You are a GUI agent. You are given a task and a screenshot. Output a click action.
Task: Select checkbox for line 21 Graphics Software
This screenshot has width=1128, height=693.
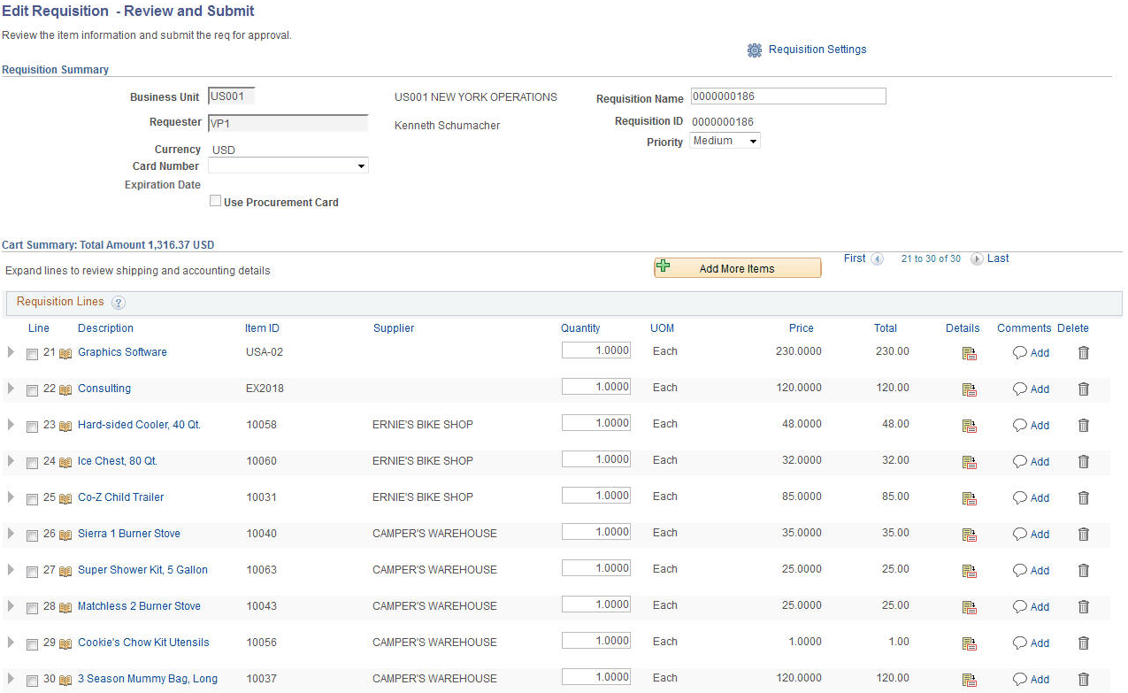pyautogui.click(x=32, y=354)
